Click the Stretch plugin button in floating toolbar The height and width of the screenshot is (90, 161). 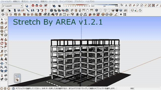(x=17, y=79)
